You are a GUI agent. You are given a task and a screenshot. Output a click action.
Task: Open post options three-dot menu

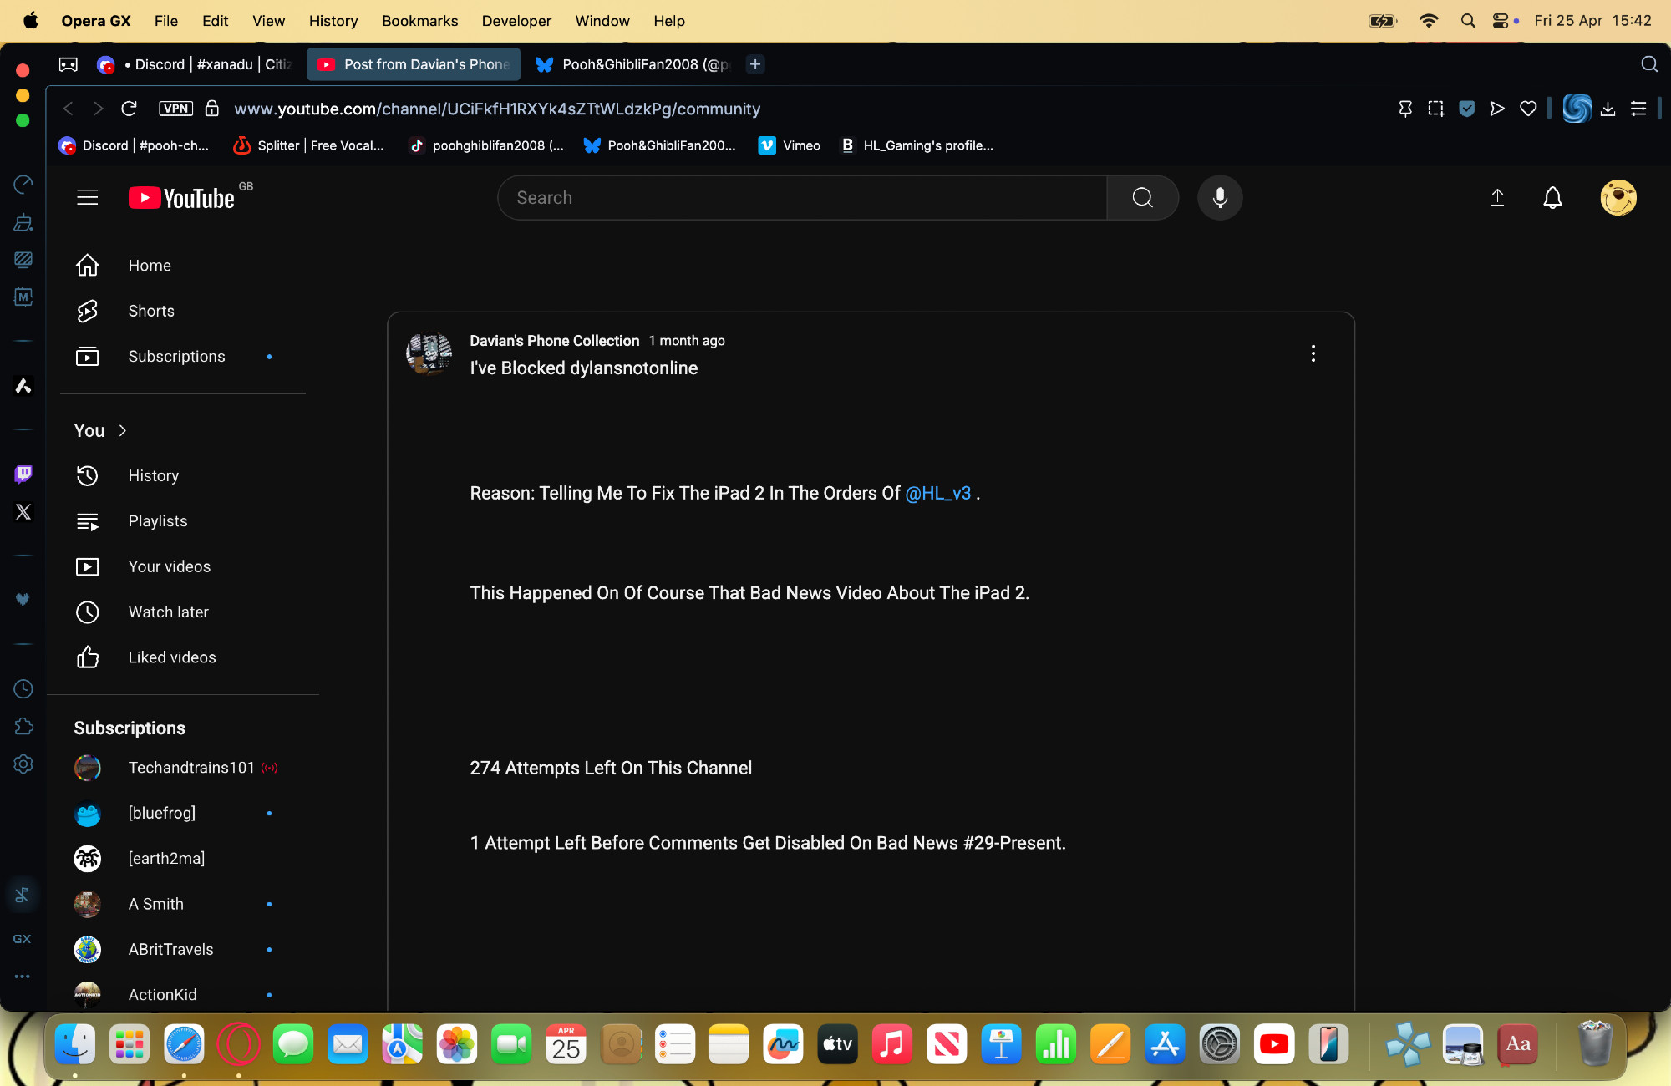tap(1313, 353)
